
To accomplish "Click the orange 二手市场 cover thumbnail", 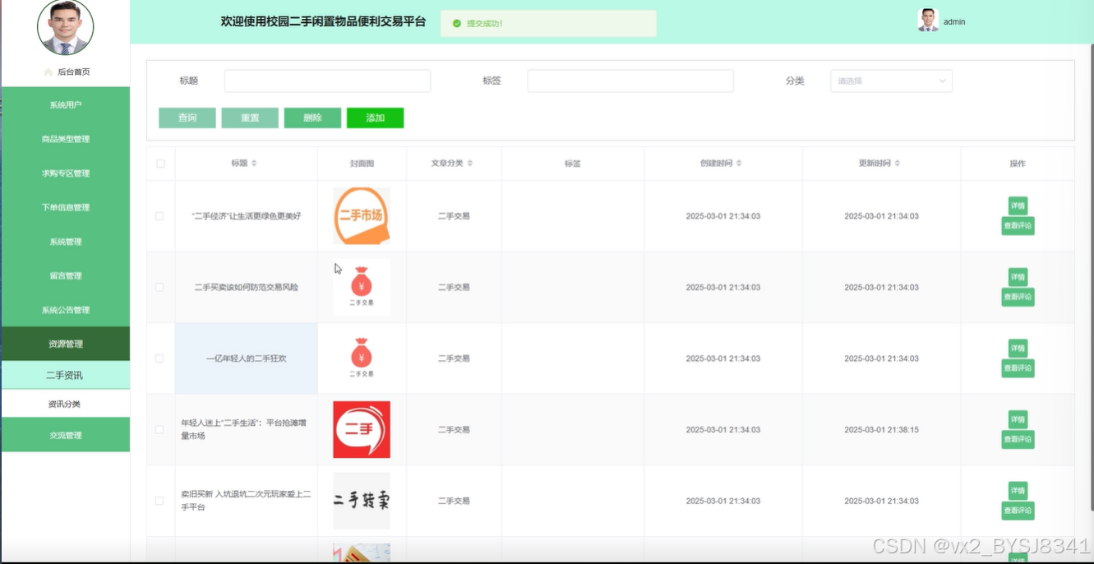I will point(362,216).
